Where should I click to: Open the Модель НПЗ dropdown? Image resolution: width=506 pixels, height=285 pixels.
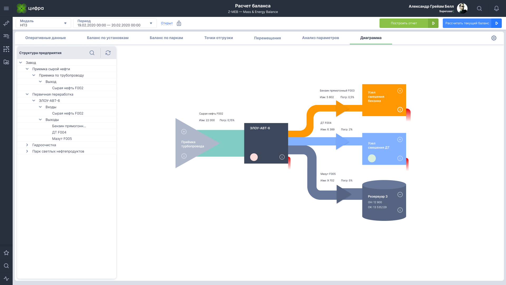(43, 23)
